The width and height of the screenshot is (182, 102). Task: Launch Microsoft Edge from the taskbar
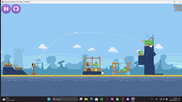pos(91,99)
